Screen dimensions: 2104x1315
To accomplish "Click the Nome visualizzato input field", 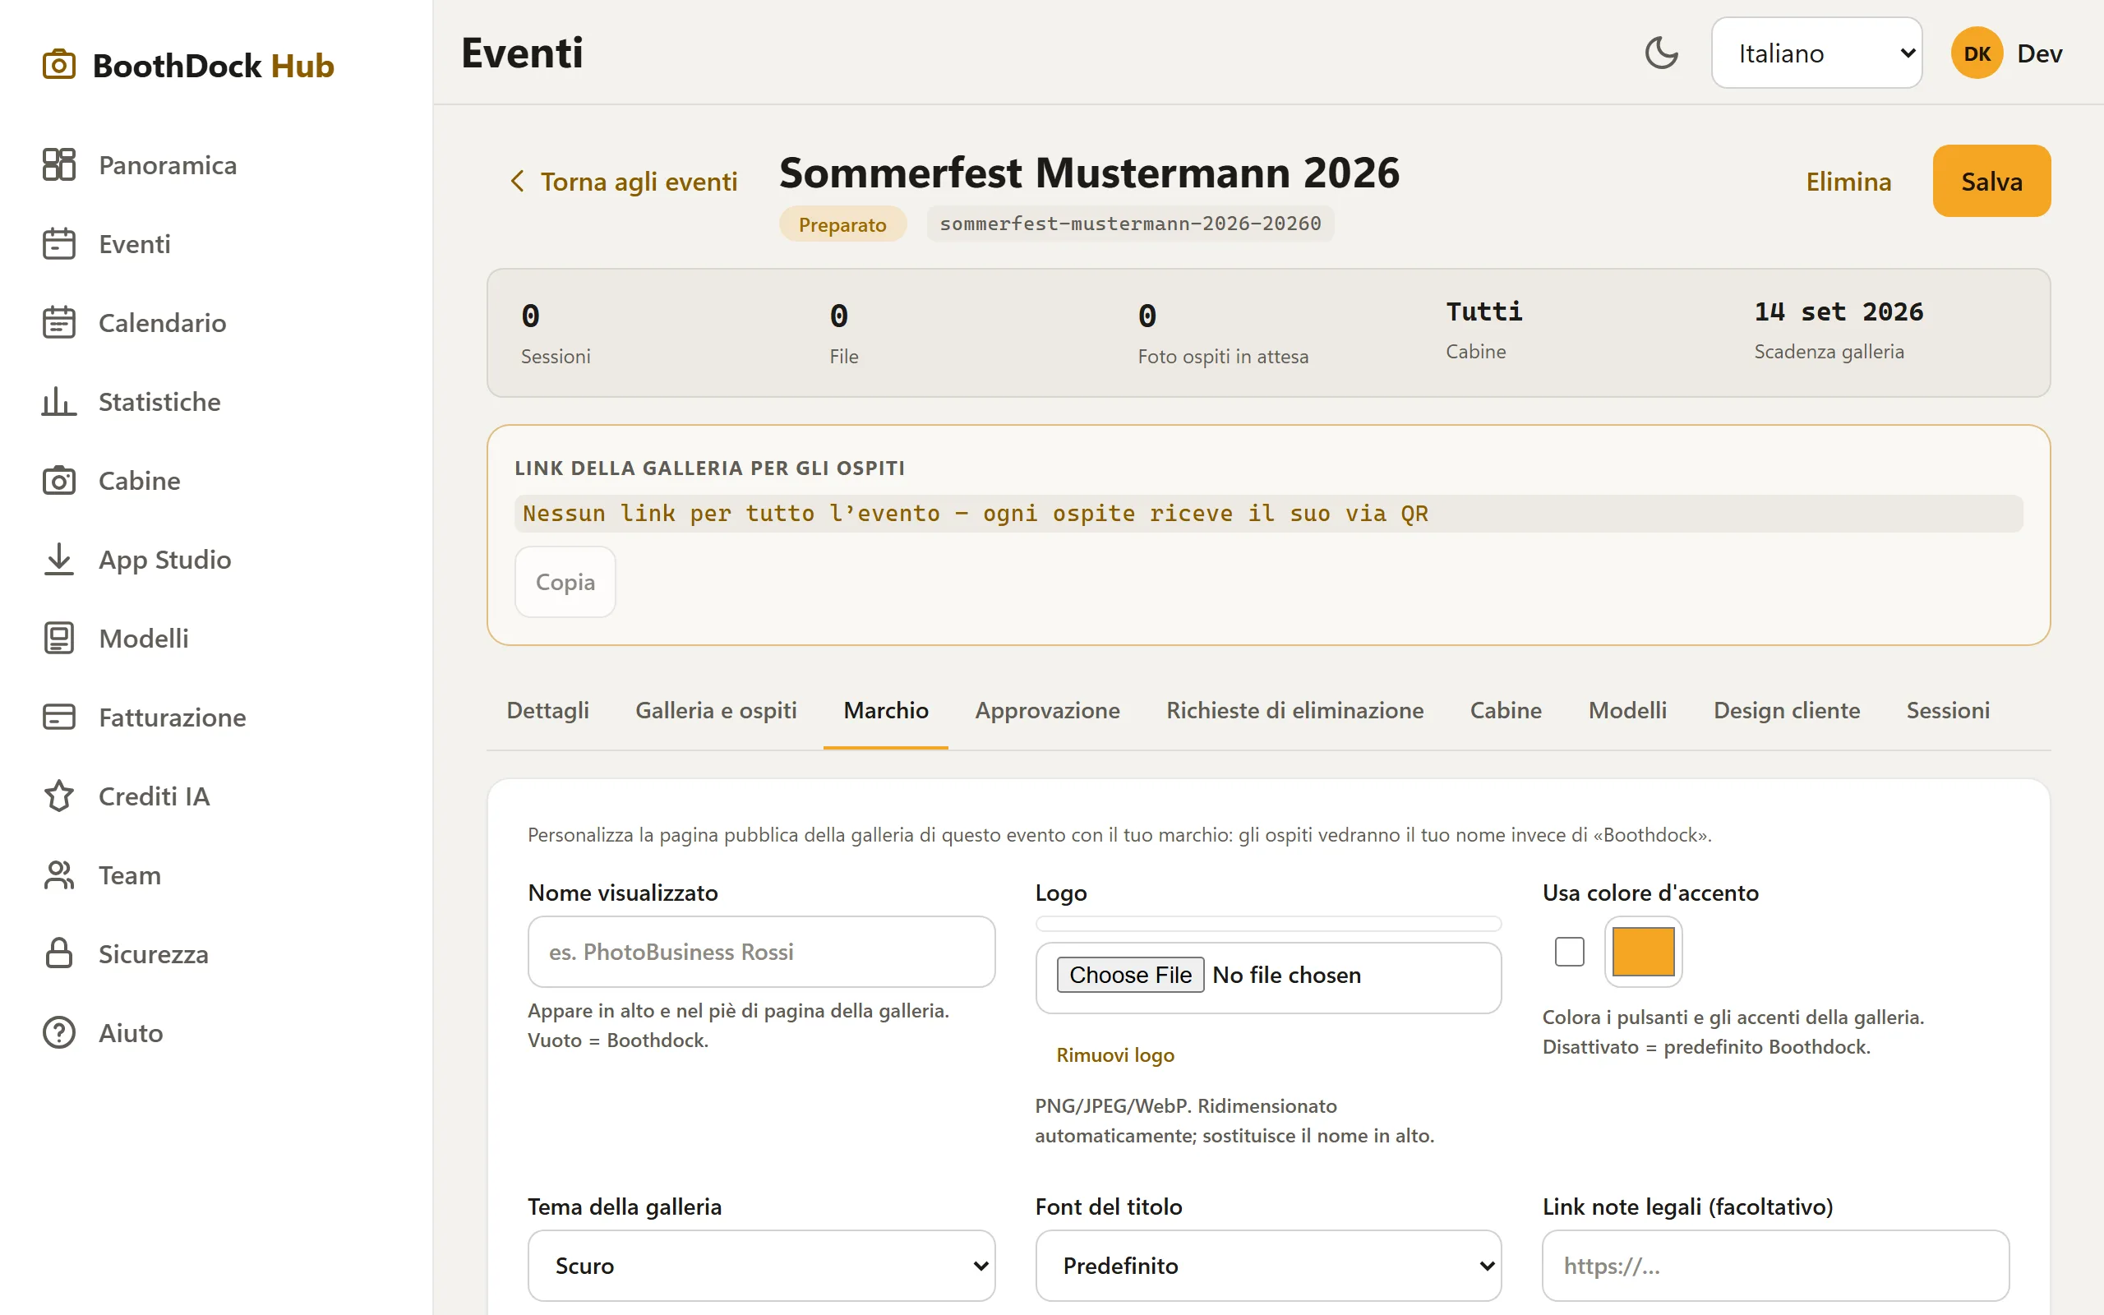I will (761, 952).
